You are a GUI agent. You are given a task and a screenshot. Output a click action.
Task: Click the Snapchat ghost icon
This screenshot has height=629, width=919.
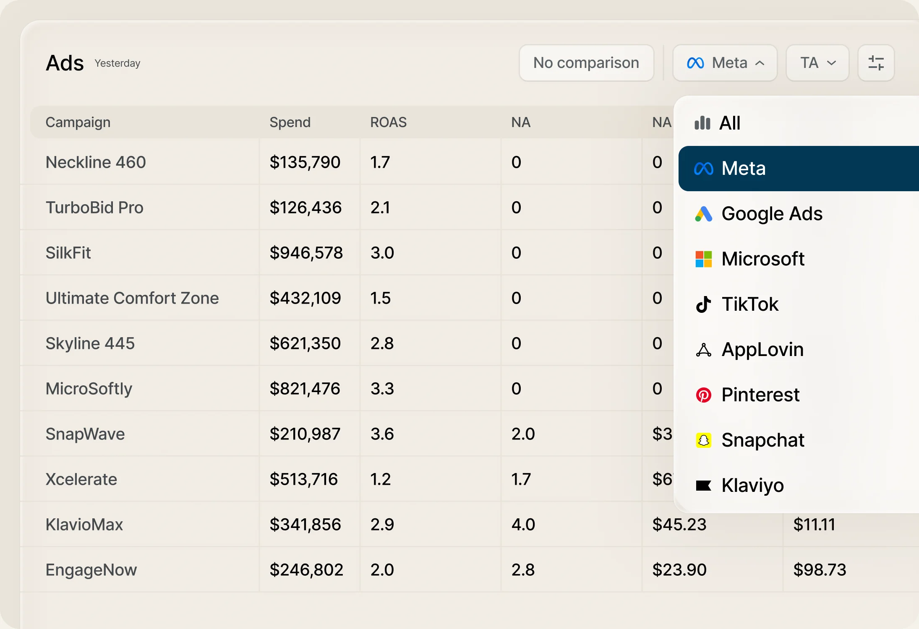[703, 440]
